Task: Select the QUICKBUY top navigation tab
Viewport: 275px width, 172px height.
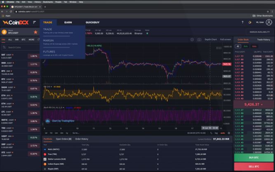Action: (93, 22)
